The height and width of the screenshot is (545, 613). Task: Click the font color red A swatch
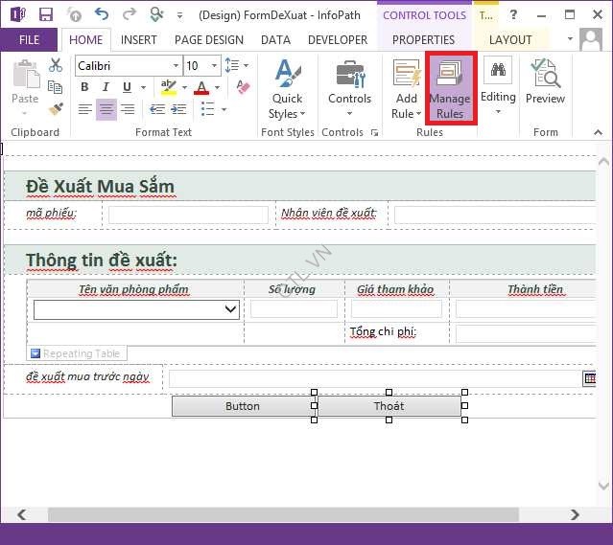200,88
